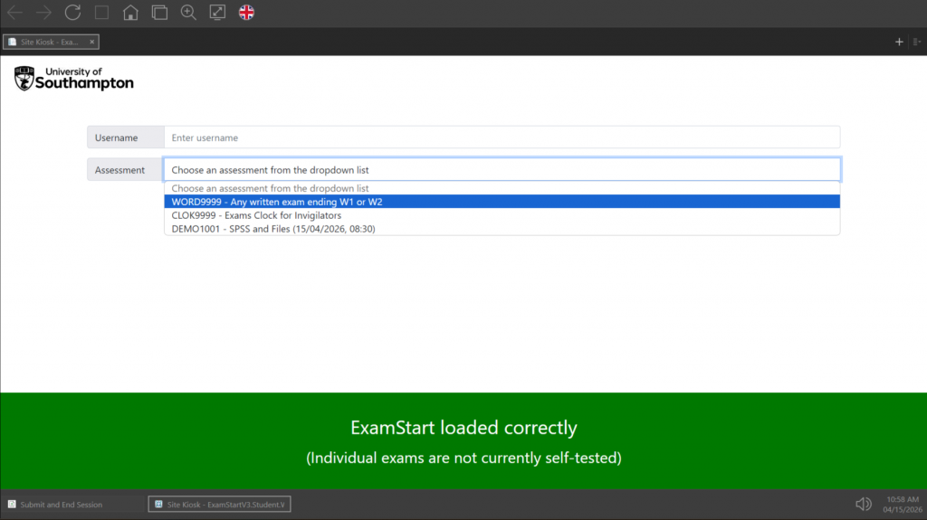The width and height of the screenshot is (927, 520).
Task: Click the magnifier zoom icon
Action: (x=188, y=13)
